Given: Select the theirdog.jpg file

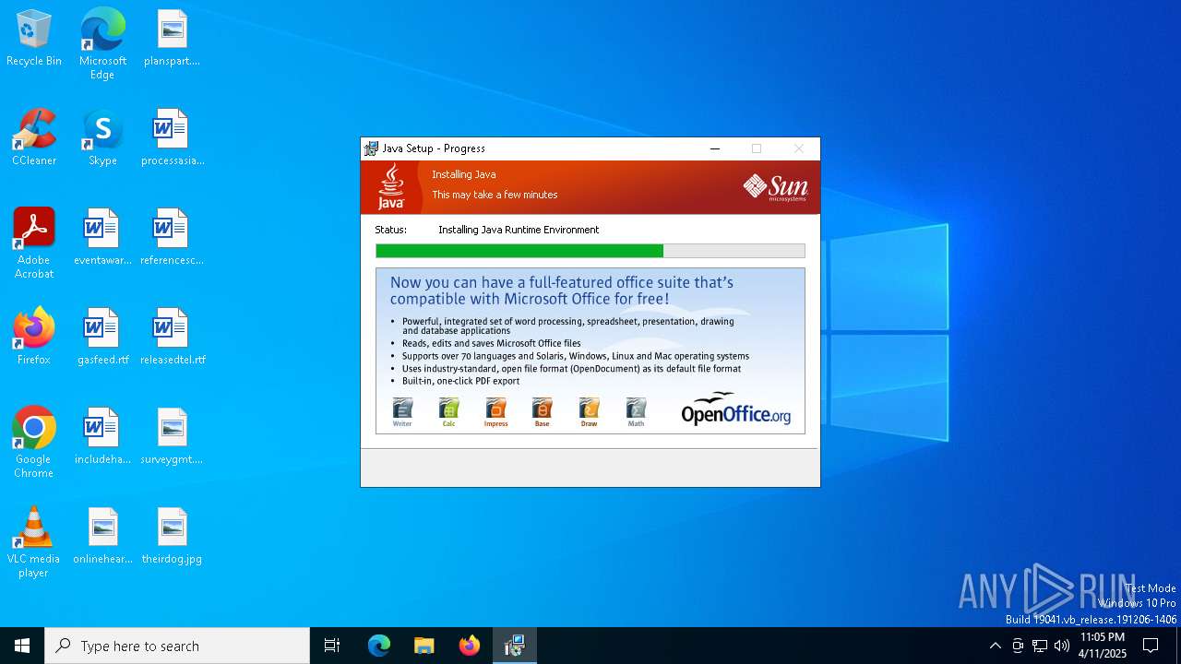Looking at the screenshot, I should pos(172,537).
